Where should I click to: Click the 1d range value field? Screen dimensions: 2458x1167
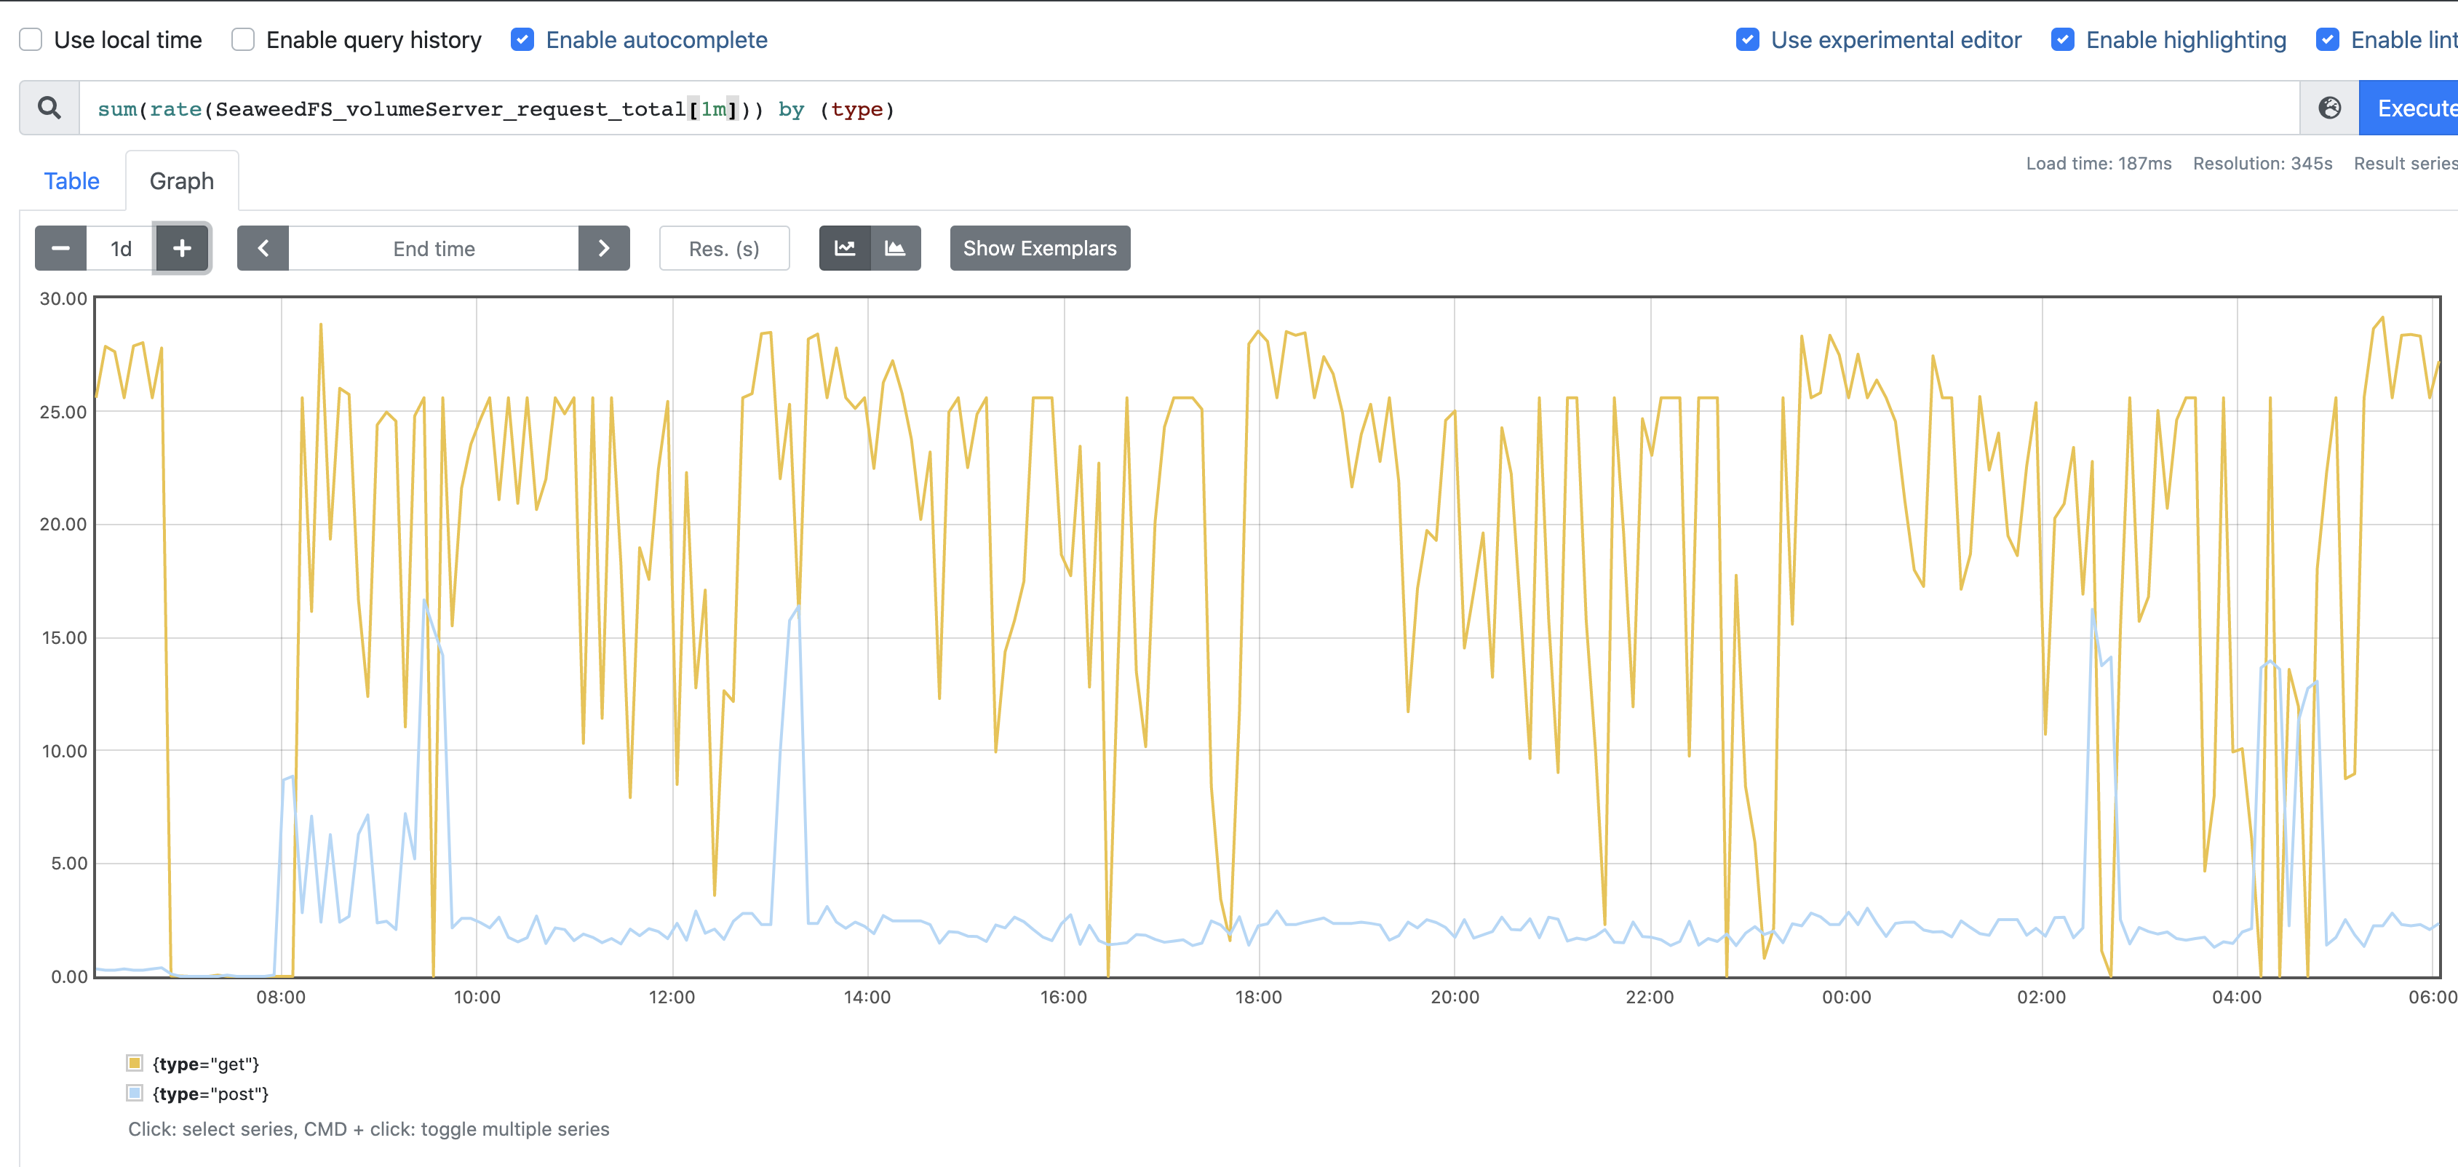point(122,248)
